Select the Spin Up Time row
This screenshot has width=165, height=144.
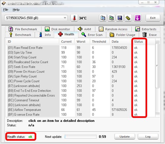(81, 53)
